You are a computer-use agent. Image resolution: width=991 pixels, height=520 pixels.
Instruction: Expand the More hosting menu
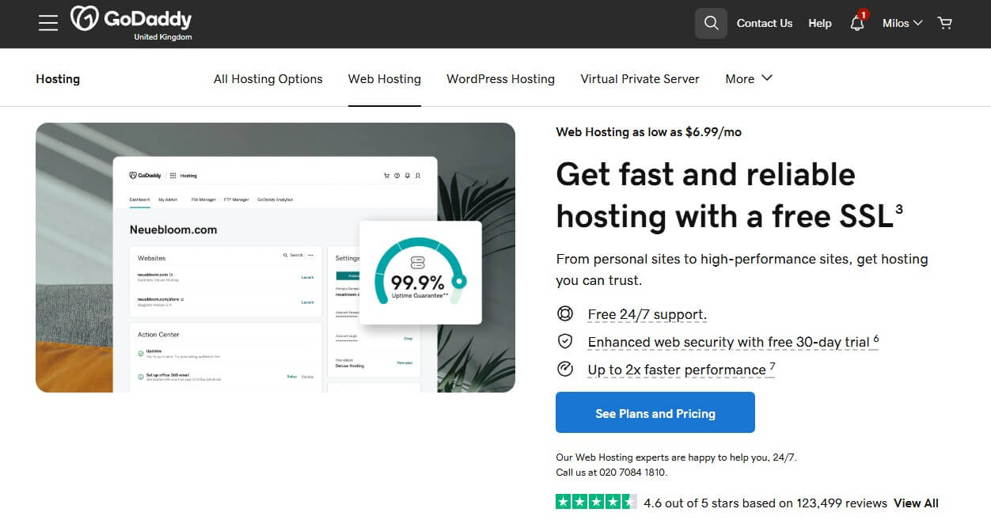coord(749,78)
